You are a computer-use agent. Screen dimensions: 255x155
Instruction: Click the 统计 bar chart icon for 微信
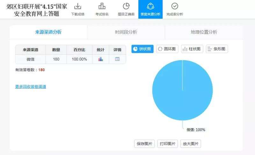pos(101,59)
